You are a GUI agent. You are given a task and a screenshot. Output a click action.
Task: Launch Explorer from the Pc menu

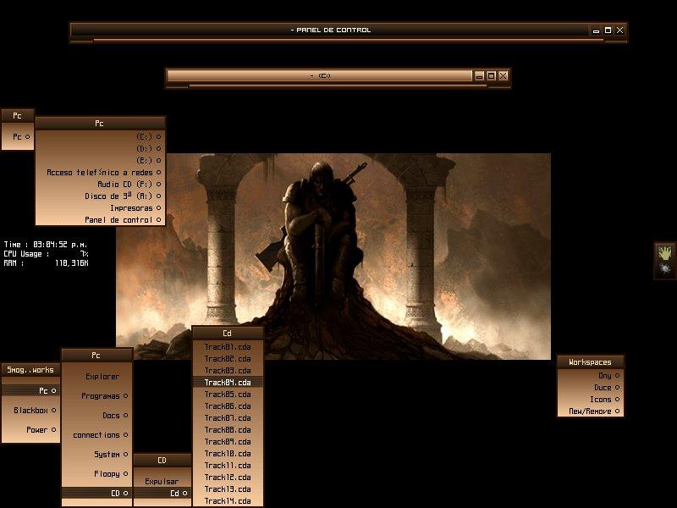point(96,376)
